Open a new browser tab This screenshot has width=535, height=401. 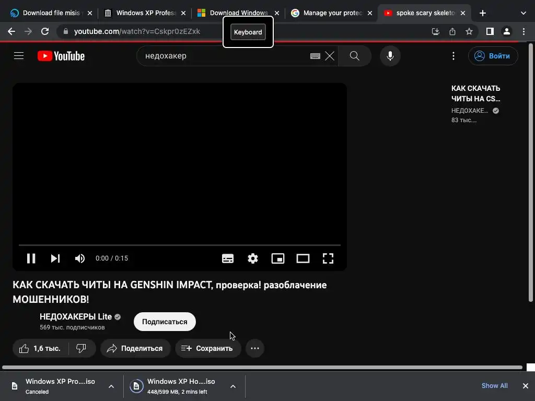click(x=482, y=13)
